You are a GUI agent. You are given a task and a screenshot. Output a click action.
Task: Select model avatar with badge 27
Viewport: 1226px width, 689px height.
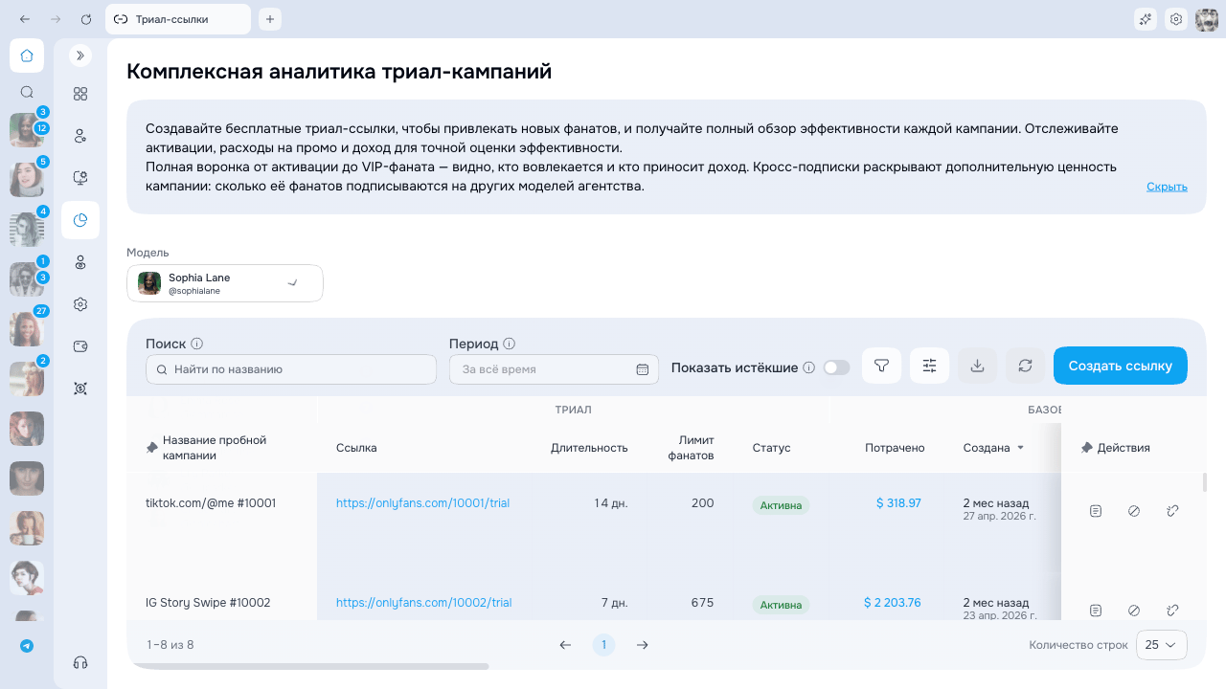(x=27, y=329)
